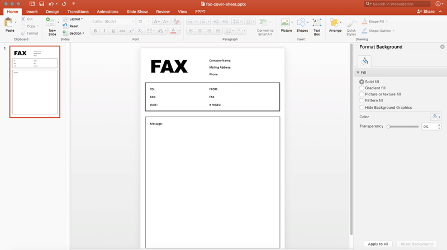This screenshot has height=250, width=447.
Task: Enable Hide Background Graphics checkbox
Action: [362, 108]
